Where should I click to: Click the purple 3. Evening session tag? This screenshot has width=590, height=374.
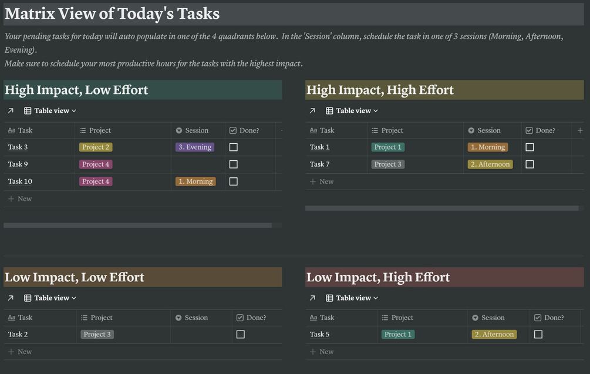(195, 147)
